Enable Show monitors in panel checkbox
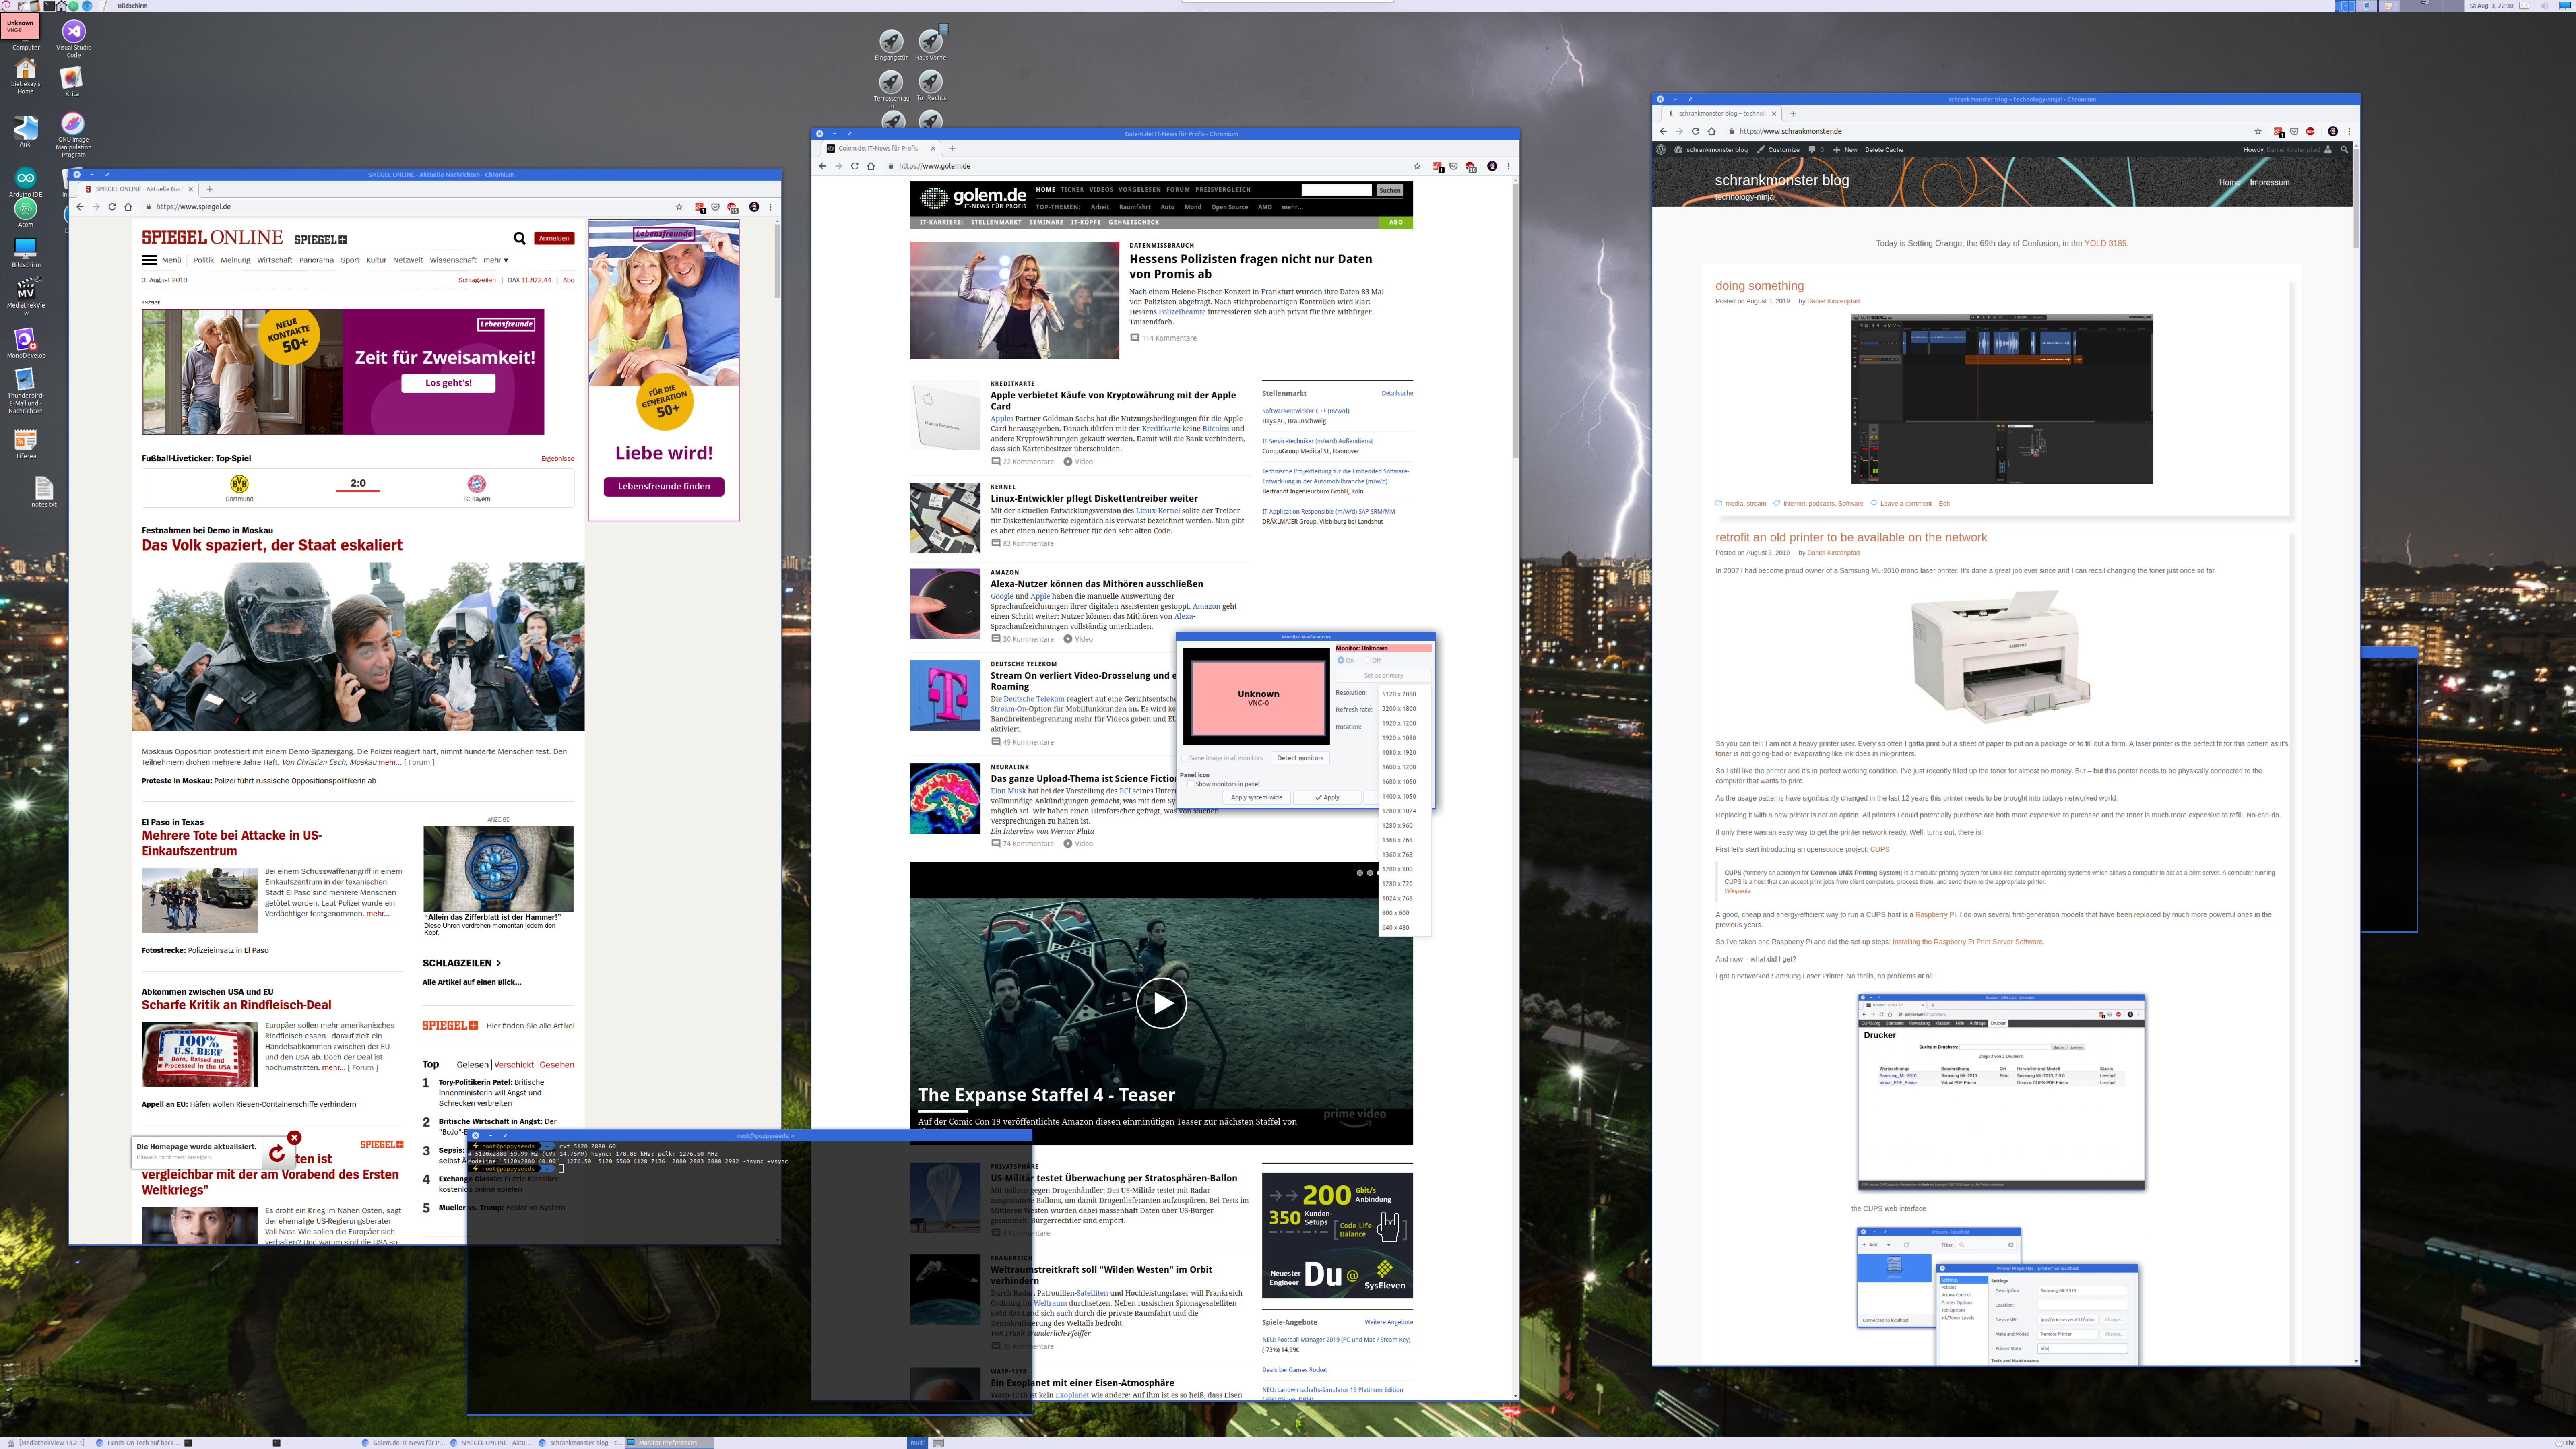This screenshot has width=2576, height=1449. [1190, 784]
